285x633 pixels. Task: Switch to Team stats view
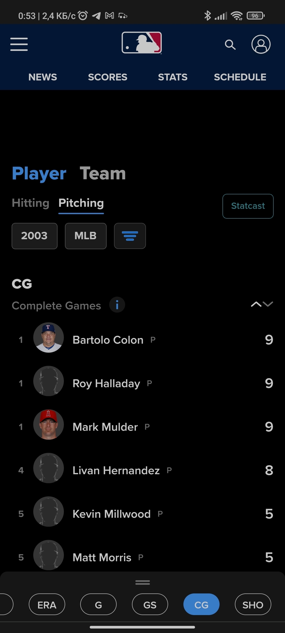coord(103,173)
